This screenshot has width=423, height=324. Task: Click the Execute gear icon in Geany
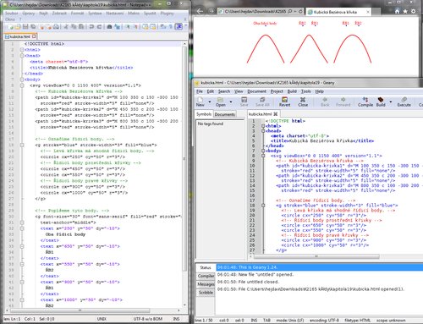click(x=404, y=100)
